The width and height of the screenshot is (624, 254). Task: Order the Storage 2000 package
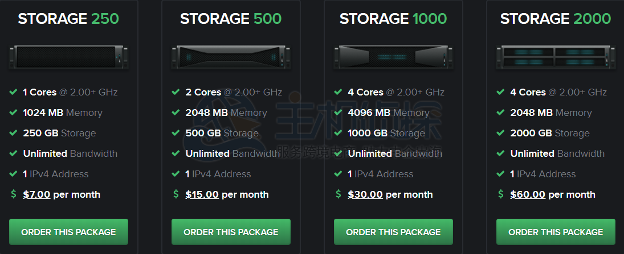[556, 232]
